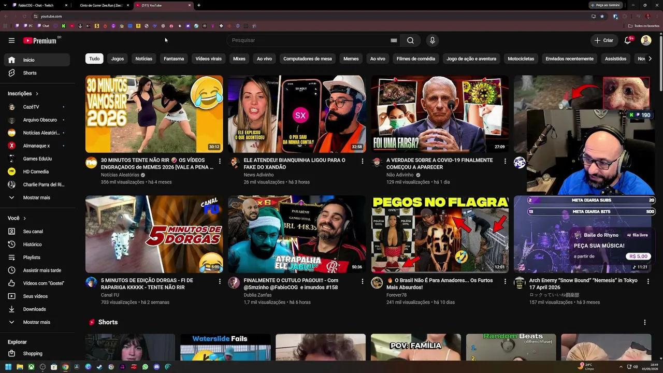The height and width of the screenshot is (373, 663).
Task: Open the on-screen keyboard in search box
Action: pos(394,40)
